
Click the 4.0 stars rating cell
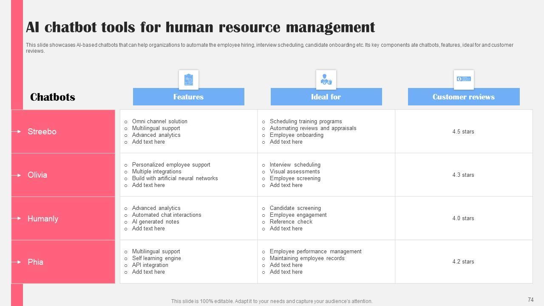coord(463,218)
